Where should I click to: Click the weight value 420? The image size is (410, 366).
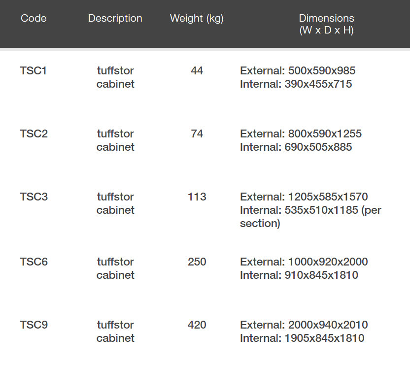197,325
